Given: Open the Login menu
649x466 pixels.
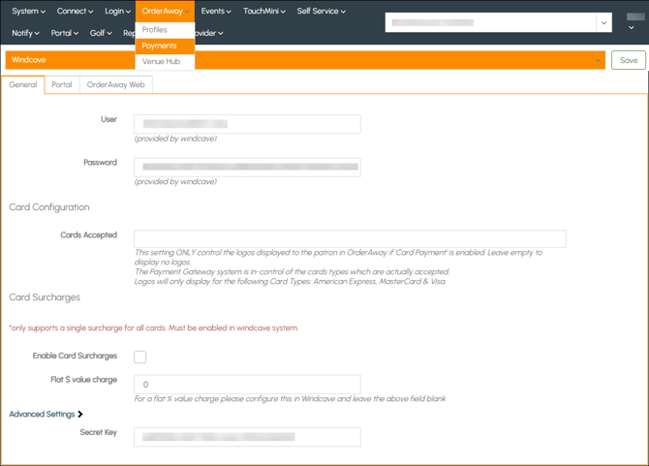Looking at the screenshot, I should (x=117, y=12).
